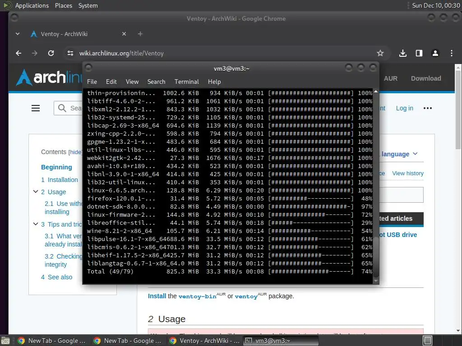Hide the table of contents
This screenshot has height=346, width=462.
pos(75,152)
